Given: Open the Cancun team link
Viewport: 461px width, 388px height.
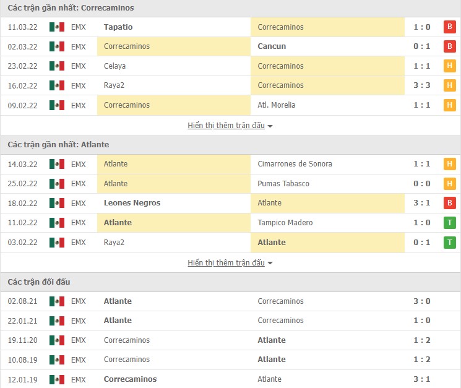Looking at the screenshot, I should pyautogui.click(x=272, y=46).
